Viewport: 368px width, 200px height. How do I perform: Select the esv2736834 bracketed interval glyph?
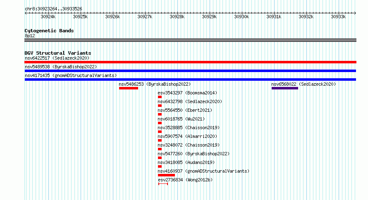tap(163, 184)
